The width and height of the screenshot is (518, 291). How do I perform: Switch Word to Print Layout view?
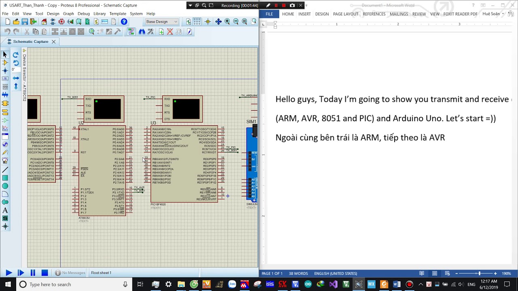434,274
